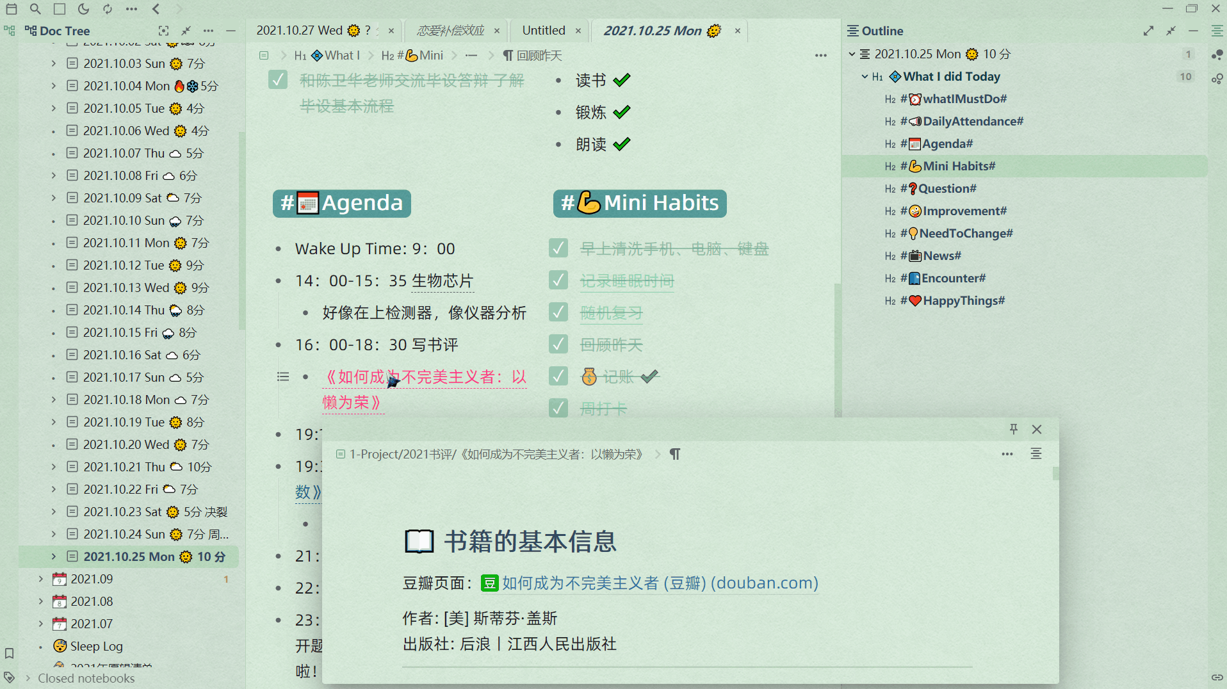
Task: Uncheck the 记账 checkbox
Action: [558, 376]
